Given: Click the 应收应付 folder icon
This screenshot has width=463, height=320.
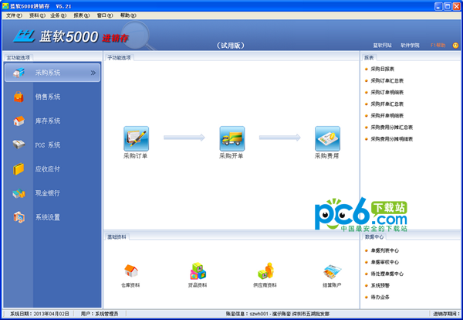Looking at the screenshot, I should (19, 169).
